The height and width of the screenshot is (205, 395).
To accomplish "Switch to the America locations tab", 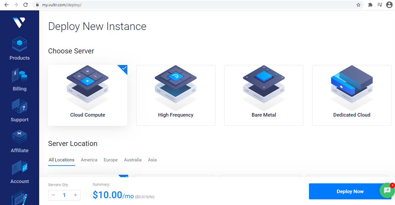I will (x=89, y=160).
